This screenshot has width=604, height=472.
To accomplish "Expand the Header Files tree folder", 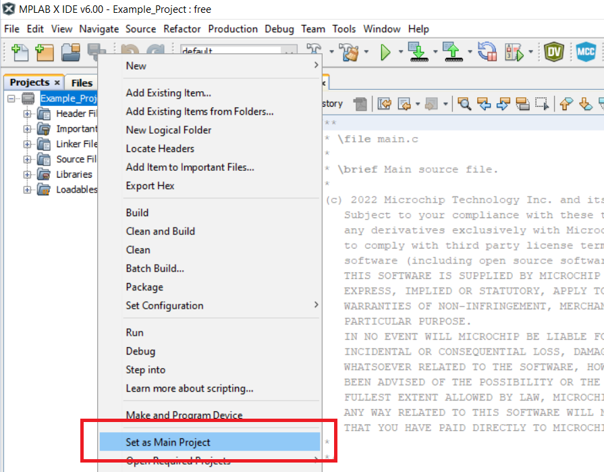I will 28,113.
